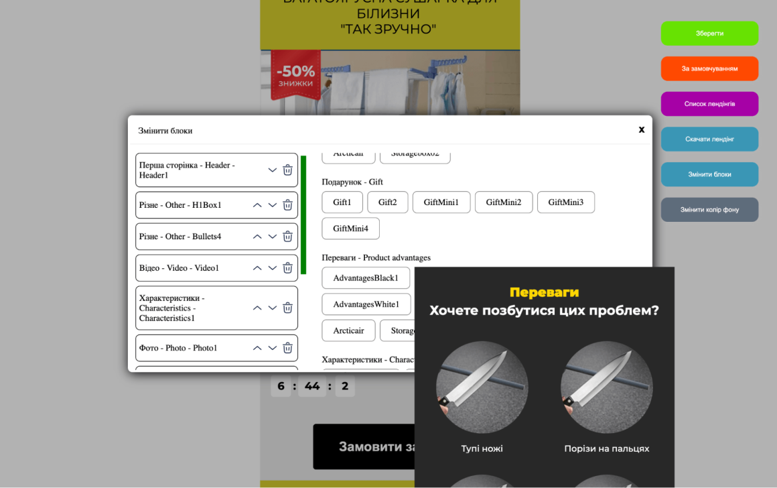Delete the Photo1 block
777x488 pixels.
[x=287, y=348]
